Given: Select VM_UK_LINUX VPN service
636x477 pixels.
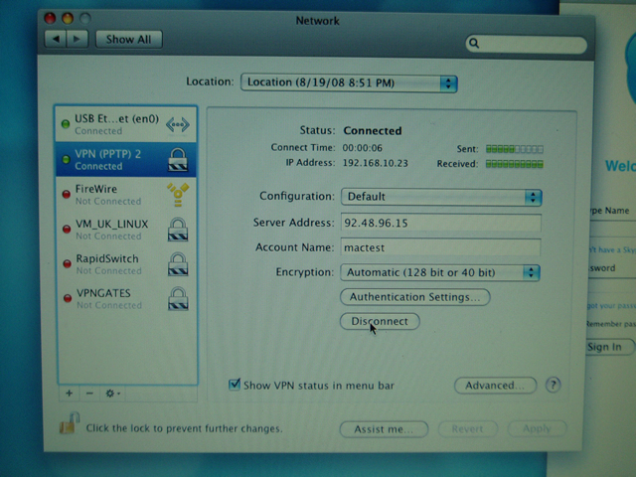Looking at the screenshot, I should 126,230.
